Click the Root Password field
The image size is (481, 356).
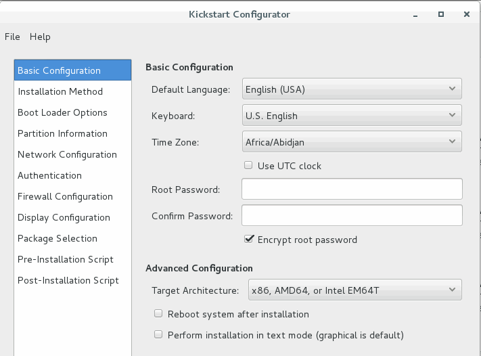click(x=352, y=189)
